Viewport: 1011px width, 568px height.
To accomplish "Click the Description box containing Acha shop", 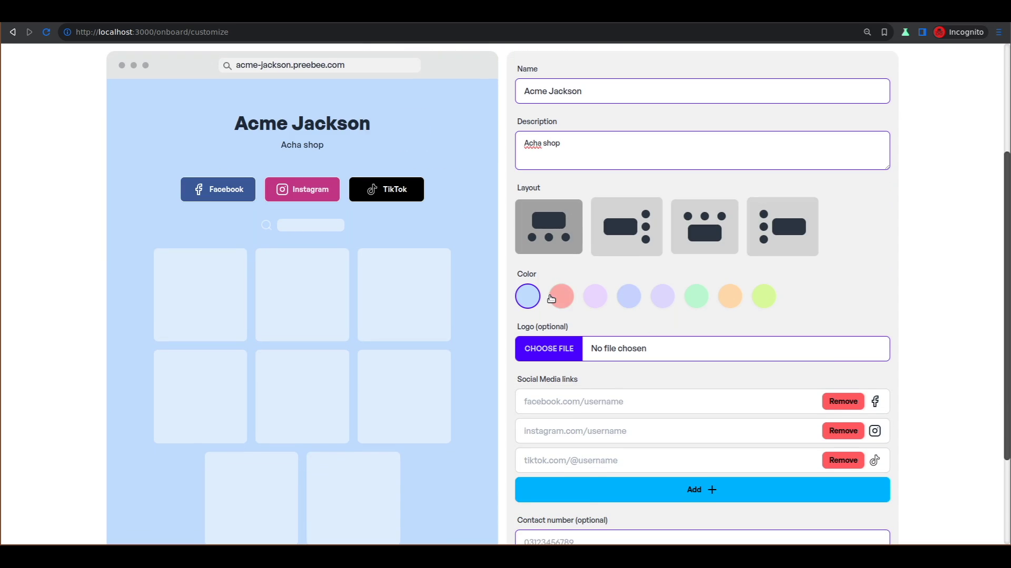I will (x=702, y=150).
